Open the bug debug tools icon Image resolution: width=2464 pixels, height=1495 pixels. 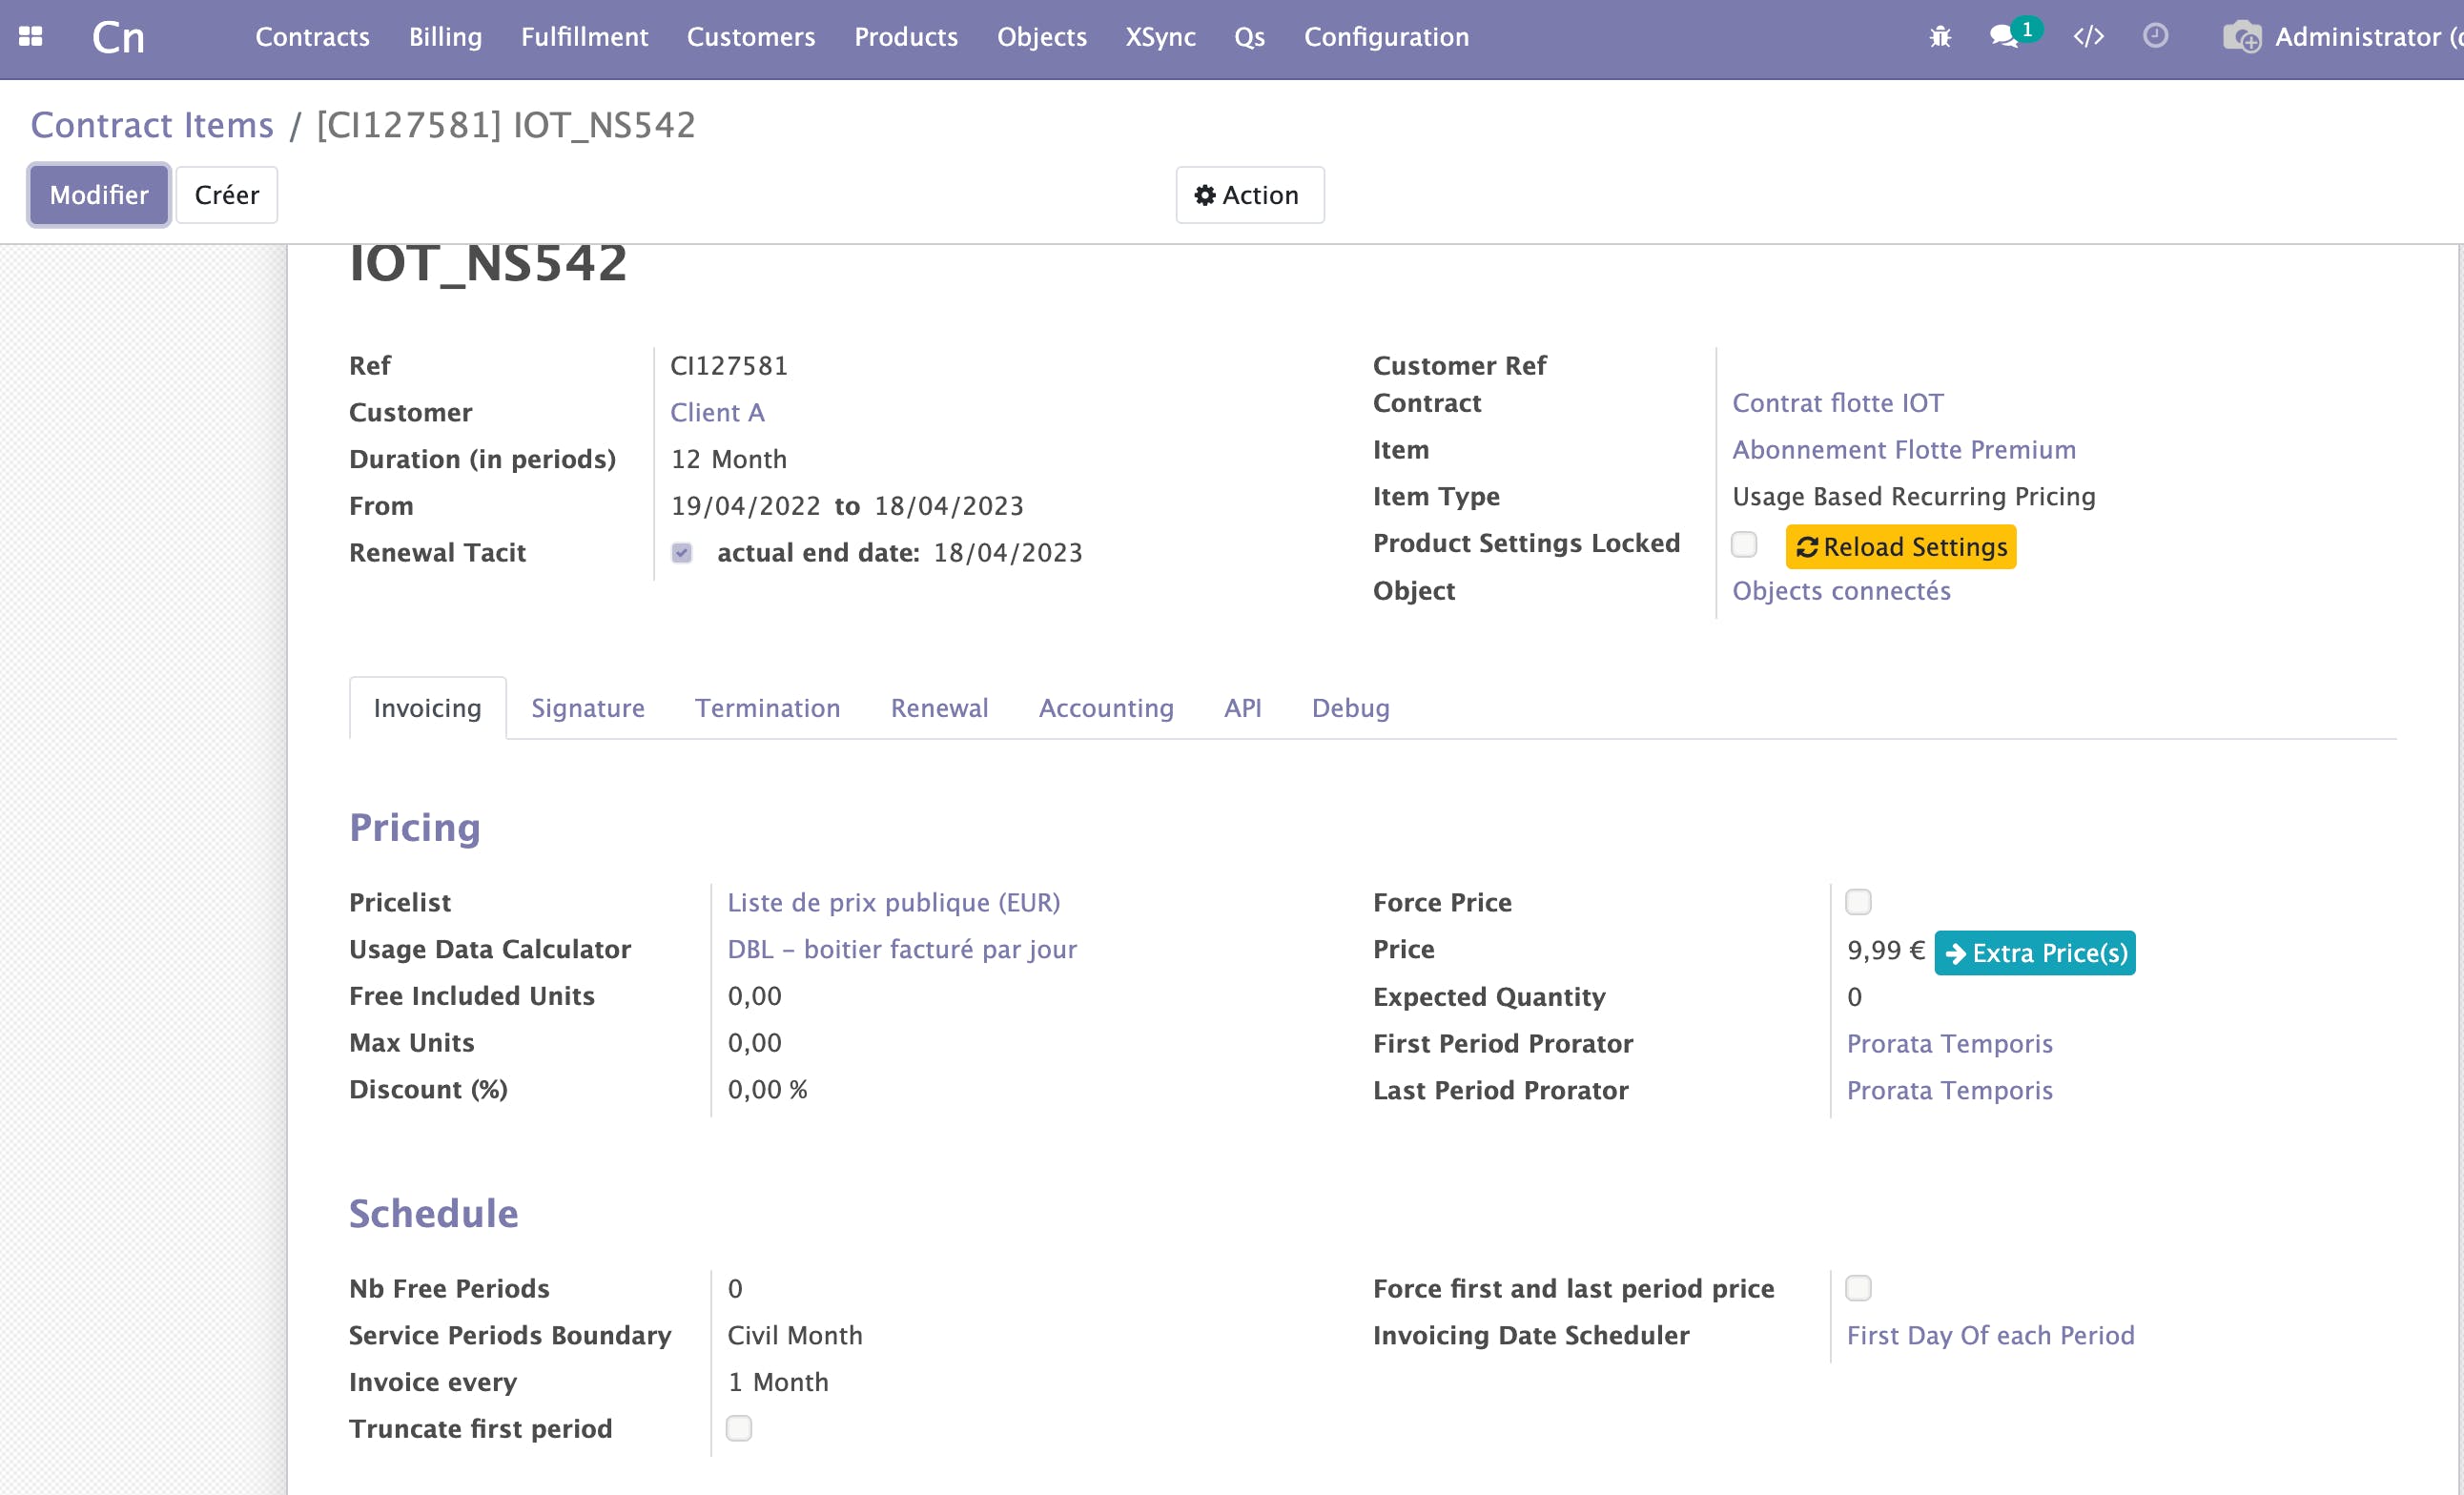(1940, 37)
